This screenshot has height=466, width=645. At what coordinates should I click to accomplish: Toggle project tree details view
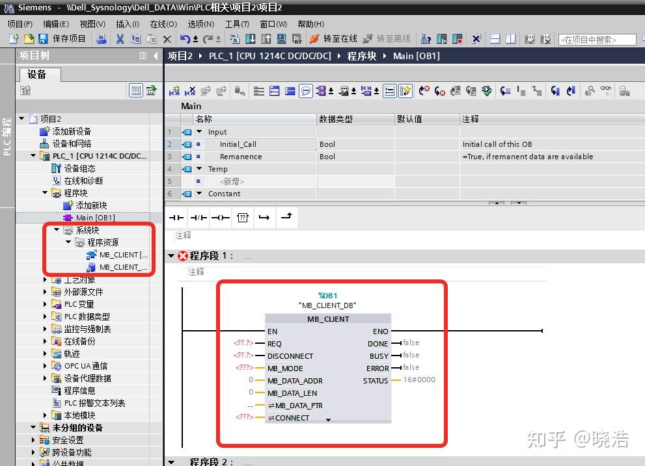point(136,90)
